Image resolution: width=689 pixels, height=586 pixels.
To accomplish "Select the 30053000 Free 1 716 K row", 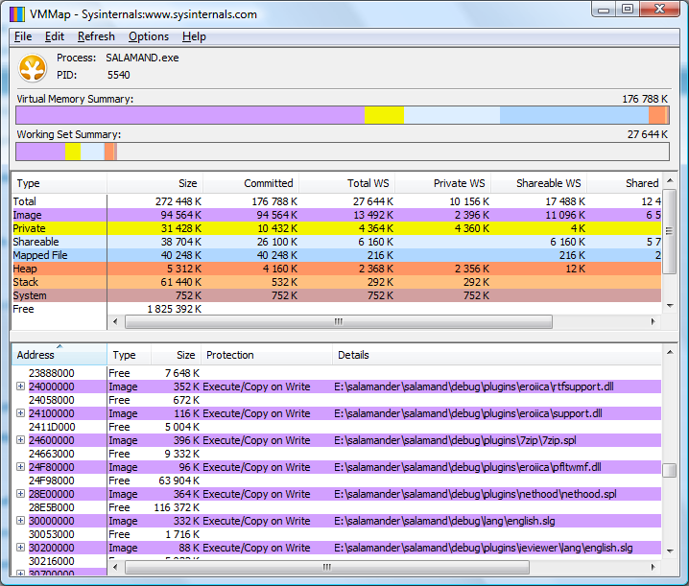I will coord(337,533).
